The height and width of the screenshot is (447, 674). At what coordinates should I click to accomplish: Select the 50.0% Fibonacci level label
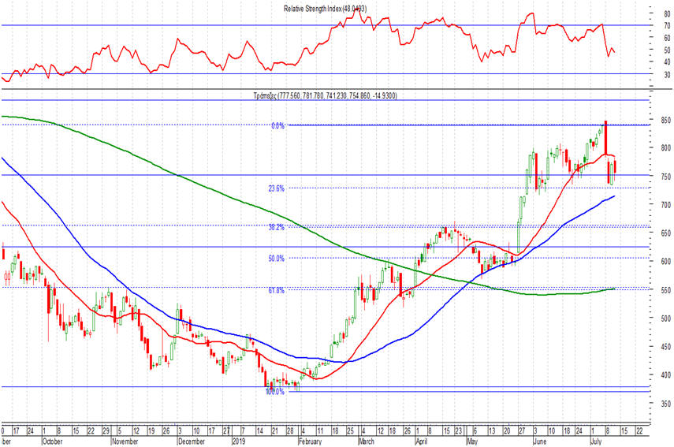pyautogui.click(x=277, y=259)
